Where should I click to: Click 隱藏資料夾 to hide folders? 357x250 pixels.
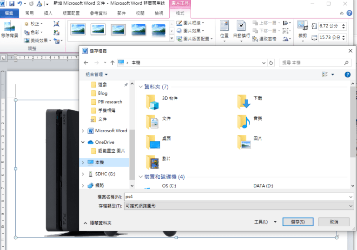(x=98, y=223)
